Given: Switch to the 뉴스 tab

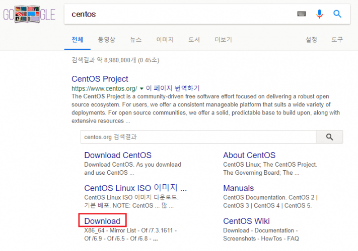Looking at the screenshot, I should 135,40.
